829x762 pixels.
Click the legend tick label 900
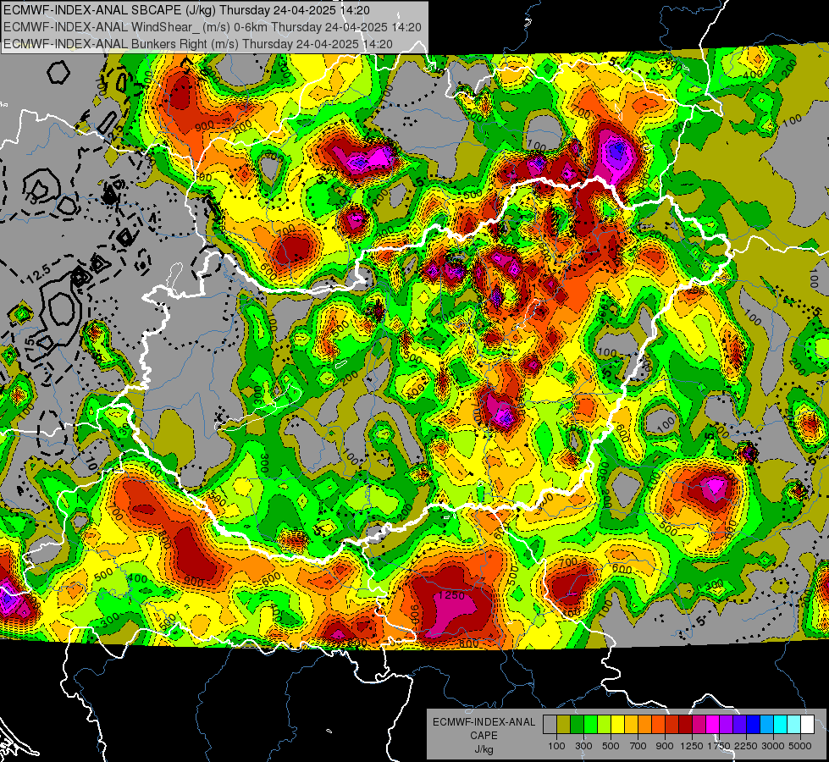(x=665, y=746)
